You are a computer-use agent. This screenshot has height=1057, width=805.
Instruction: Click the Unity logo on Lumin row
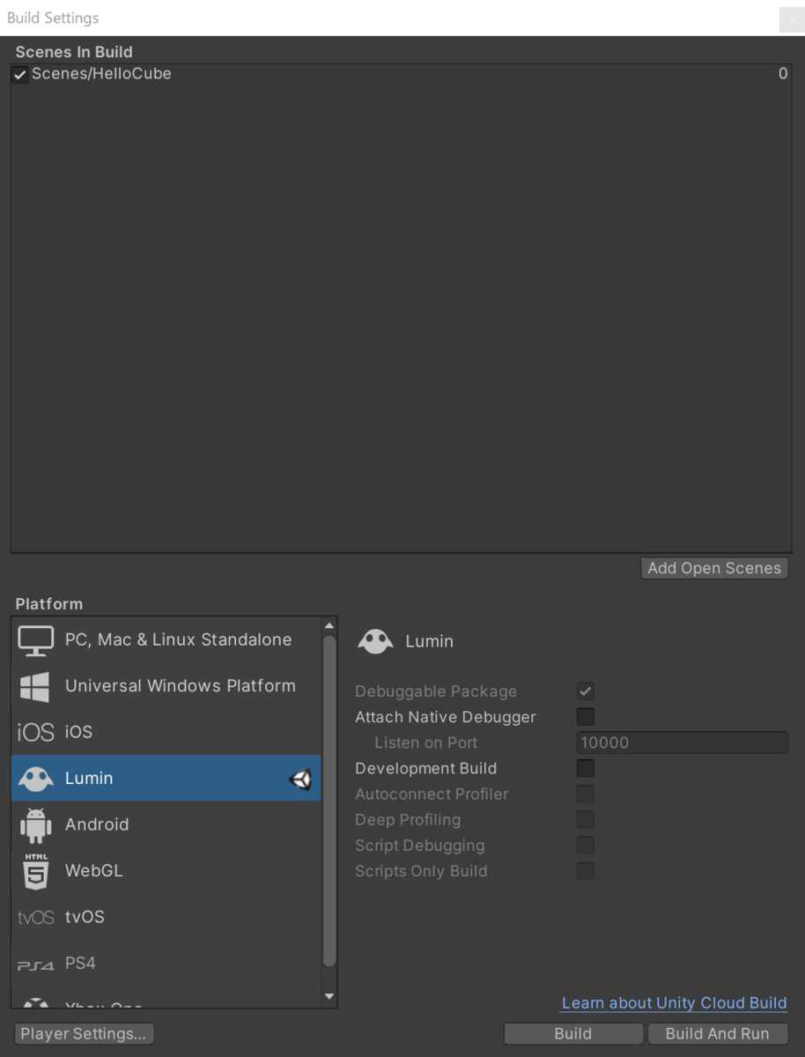300,779
